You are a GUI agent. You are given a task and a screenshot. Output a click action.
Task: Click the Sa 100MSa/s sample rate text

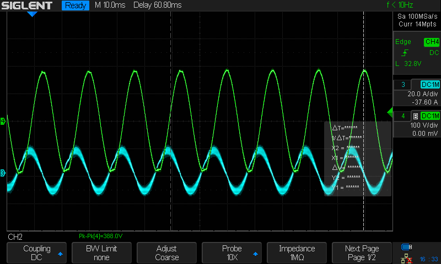point(417,16)
